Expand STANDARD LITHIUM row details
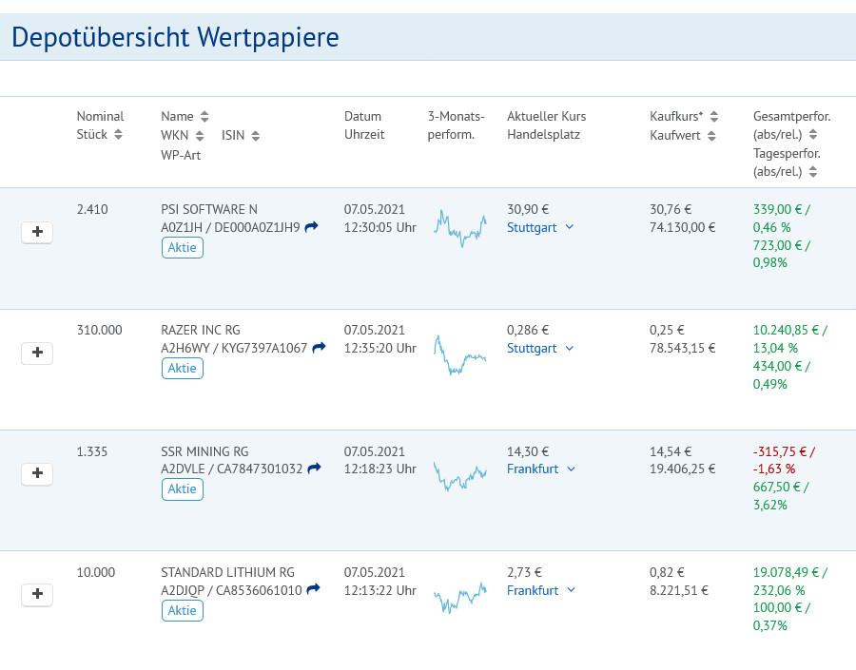 (37, 594)
